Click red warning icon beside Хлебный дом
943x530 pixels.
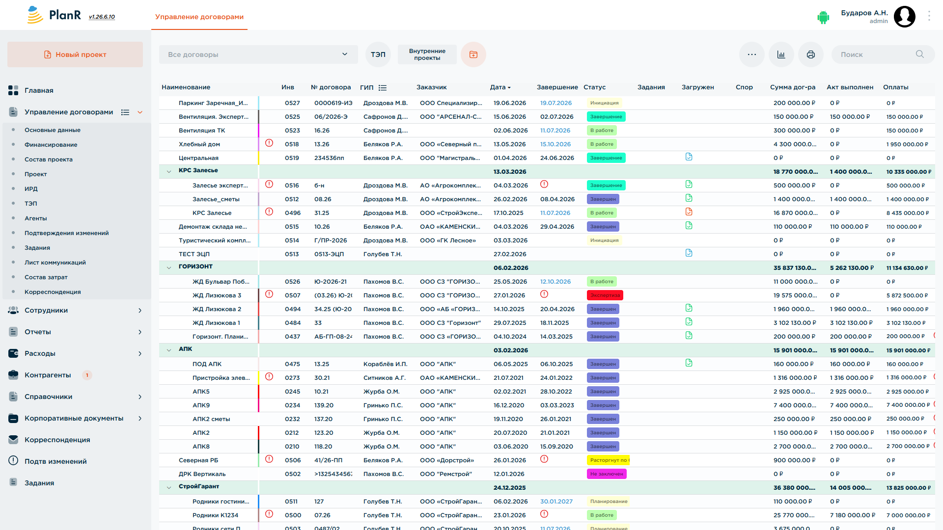(269, 143)
